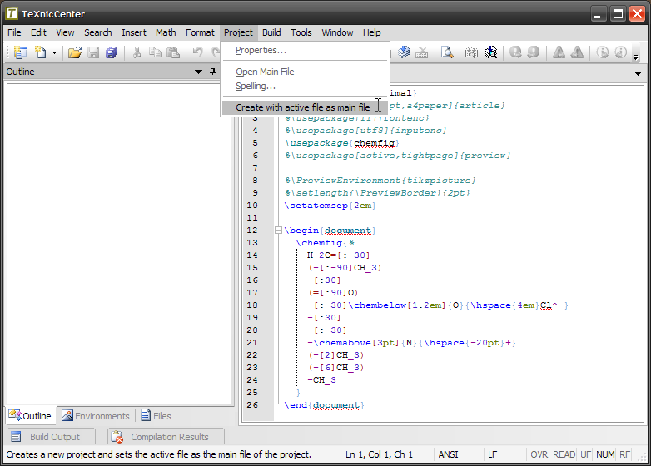Click the Previous Warning triangle icon
This screenshot has width=651, height=466.
pos(577,52)
